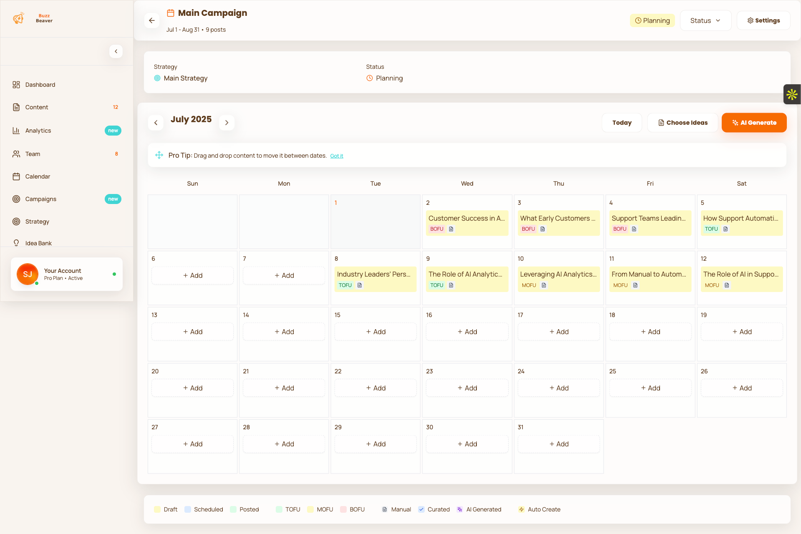Image resolution: width=801 pixels, height=534 pixels.
Task: Open the Idea Bank lightbulb item
Action: tap(38, 243)
